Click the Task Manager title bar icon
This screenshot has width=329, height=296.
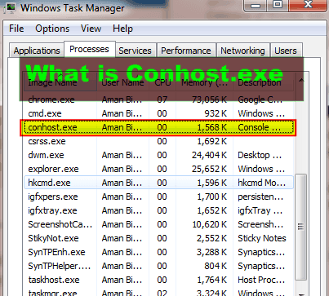click(x=11, y=7)
